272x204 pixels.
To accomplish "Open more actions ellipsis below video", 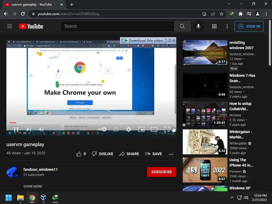I will pos(171,154).
